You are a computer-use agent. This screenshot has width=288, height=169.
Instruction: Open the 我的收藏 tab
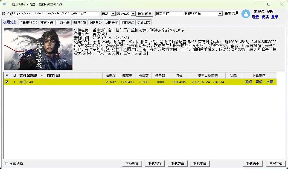tap(79, 22)
